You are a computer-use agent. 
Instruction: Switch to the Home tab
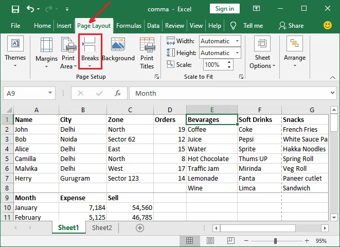42,26
